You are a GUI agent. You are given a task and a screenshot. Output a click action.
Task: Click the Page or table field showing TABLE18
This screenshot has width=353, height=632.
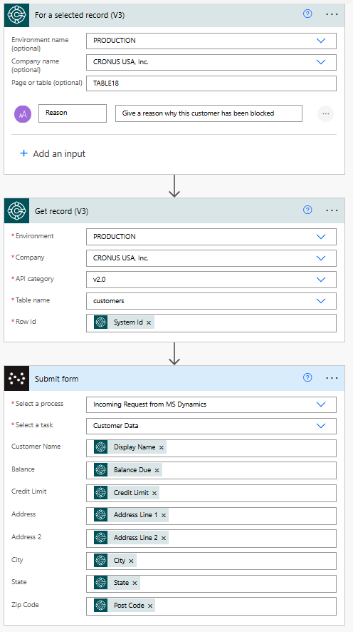(x=211, y=83)
